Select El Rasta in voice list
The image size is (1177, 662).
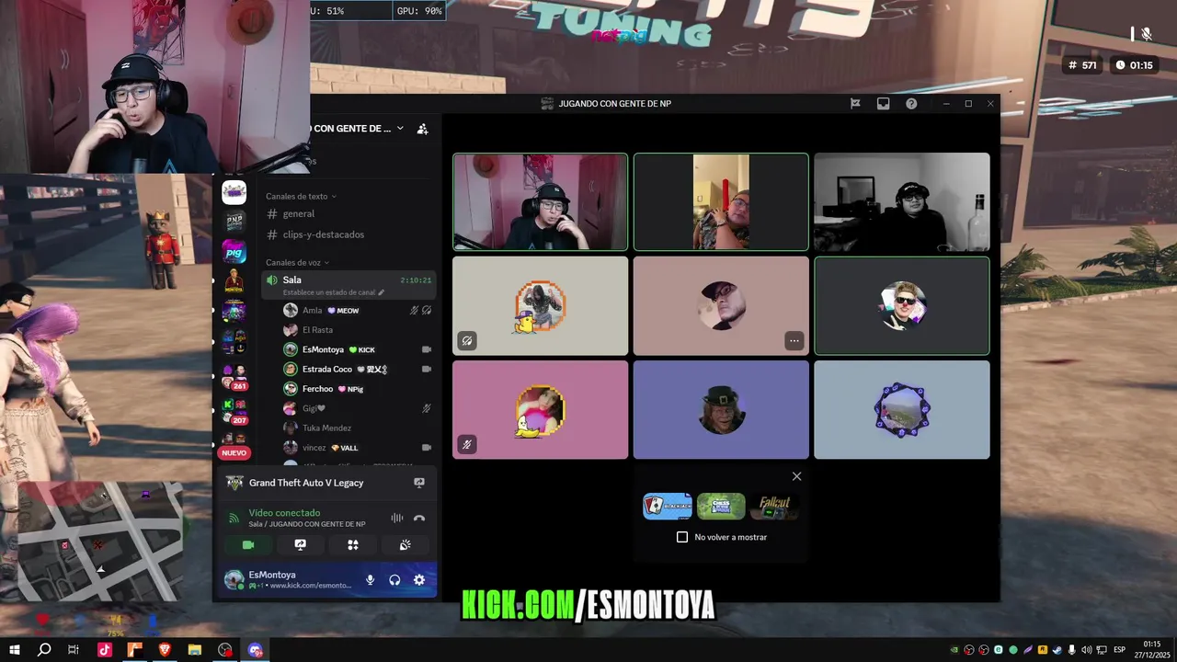point(357,330)
